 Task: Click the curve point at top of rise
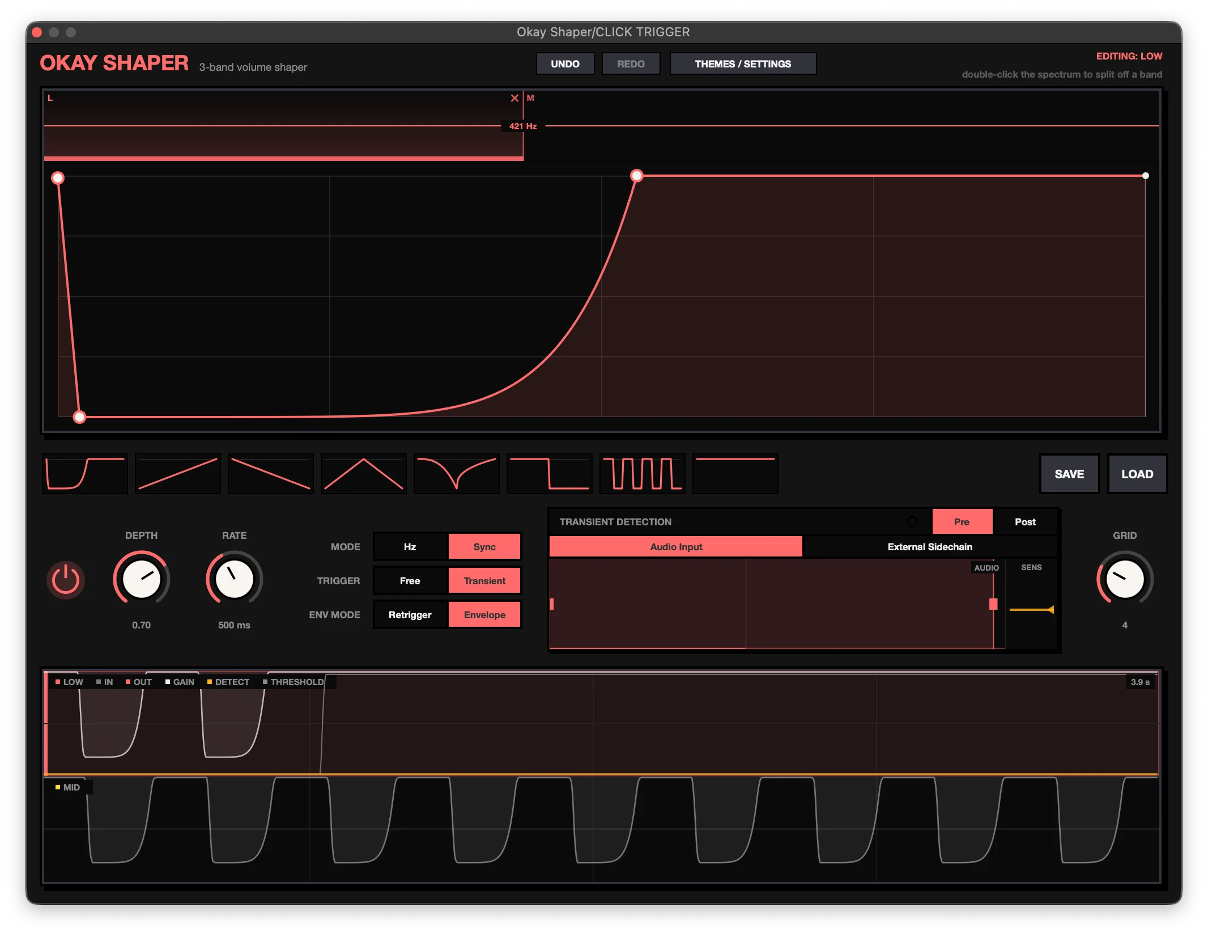(637, 176)
